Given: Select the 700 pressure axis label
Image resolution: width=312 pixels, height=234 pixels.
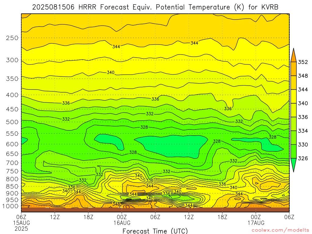Looking at the screenshot, I should click(x=12, y=163).
